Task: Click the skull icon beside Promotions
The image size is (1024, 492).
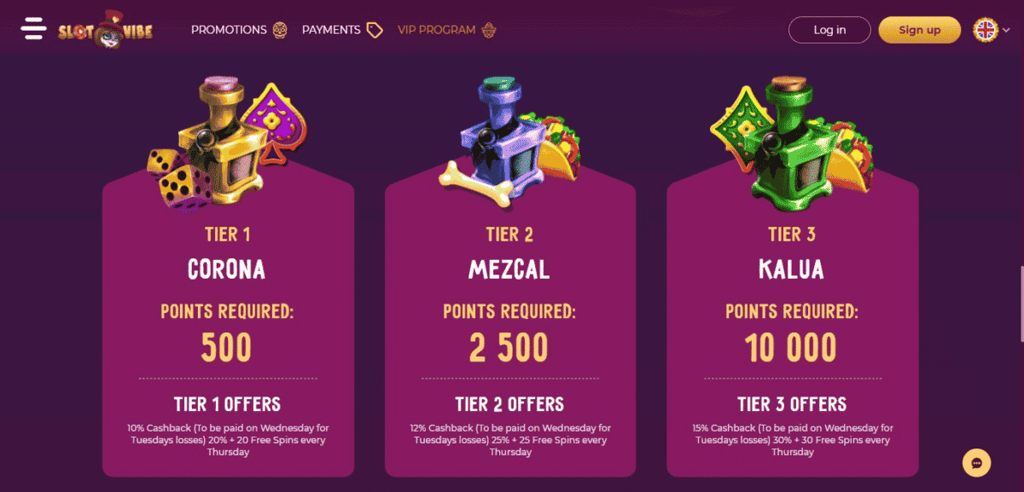Action: point(282,30)
